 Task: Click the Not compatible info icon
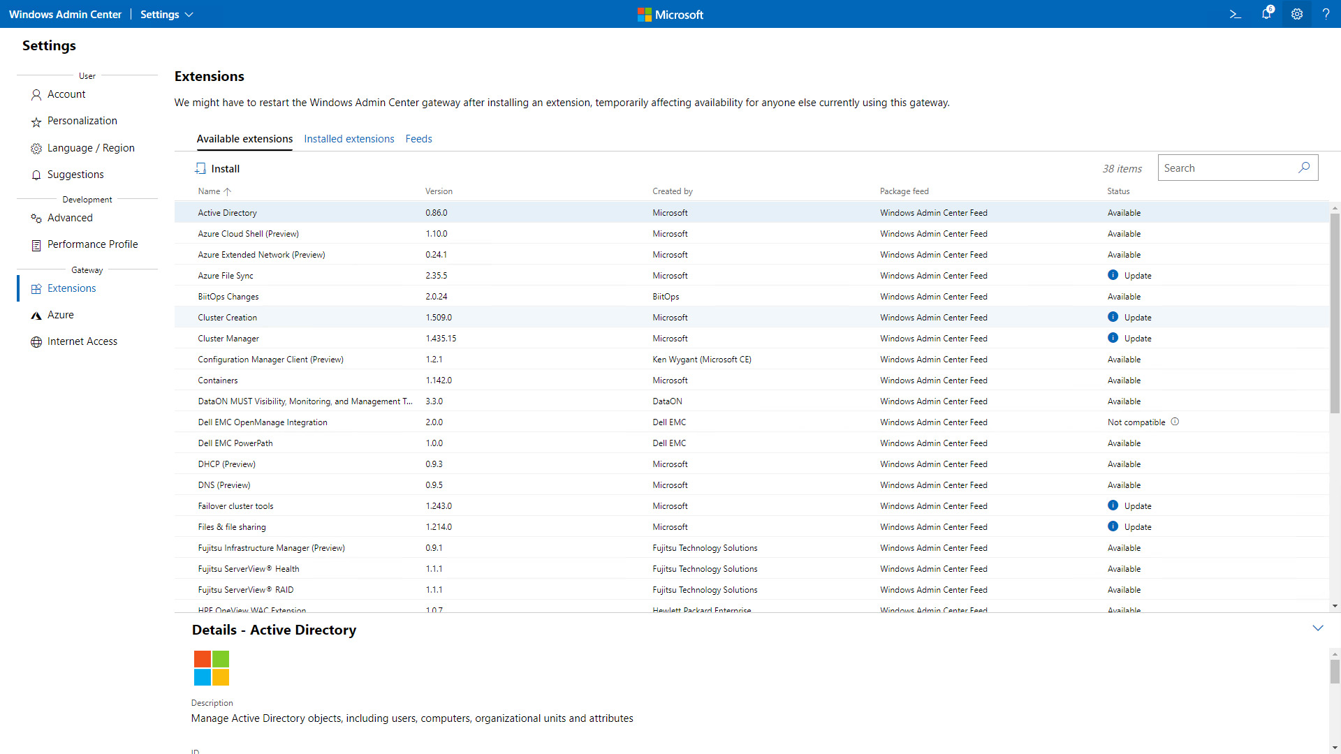[1175, 422]
